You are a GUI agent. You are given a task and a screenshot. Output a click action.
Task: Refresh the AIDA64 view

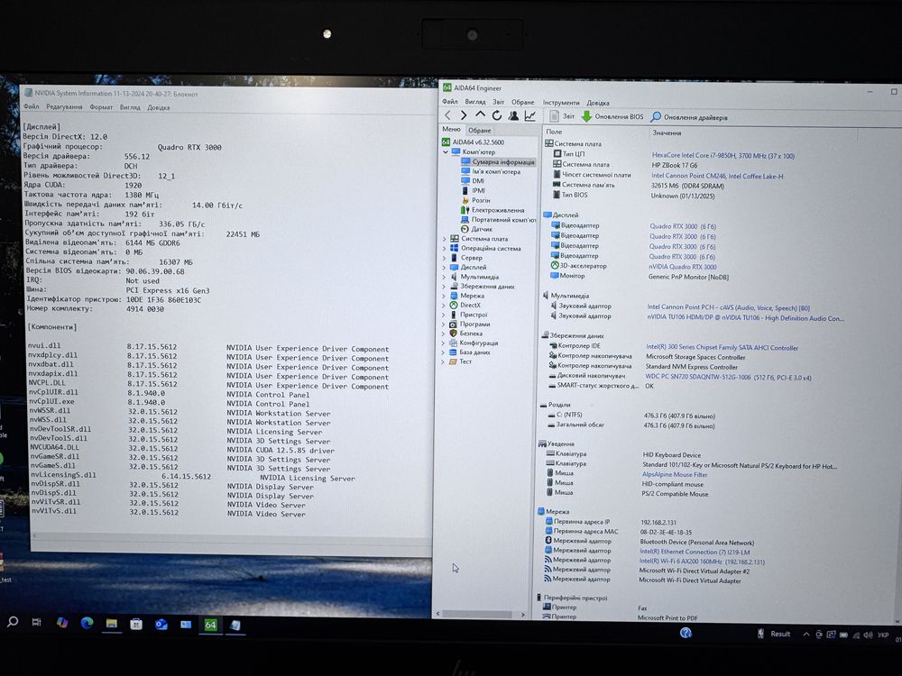(496, 116)
